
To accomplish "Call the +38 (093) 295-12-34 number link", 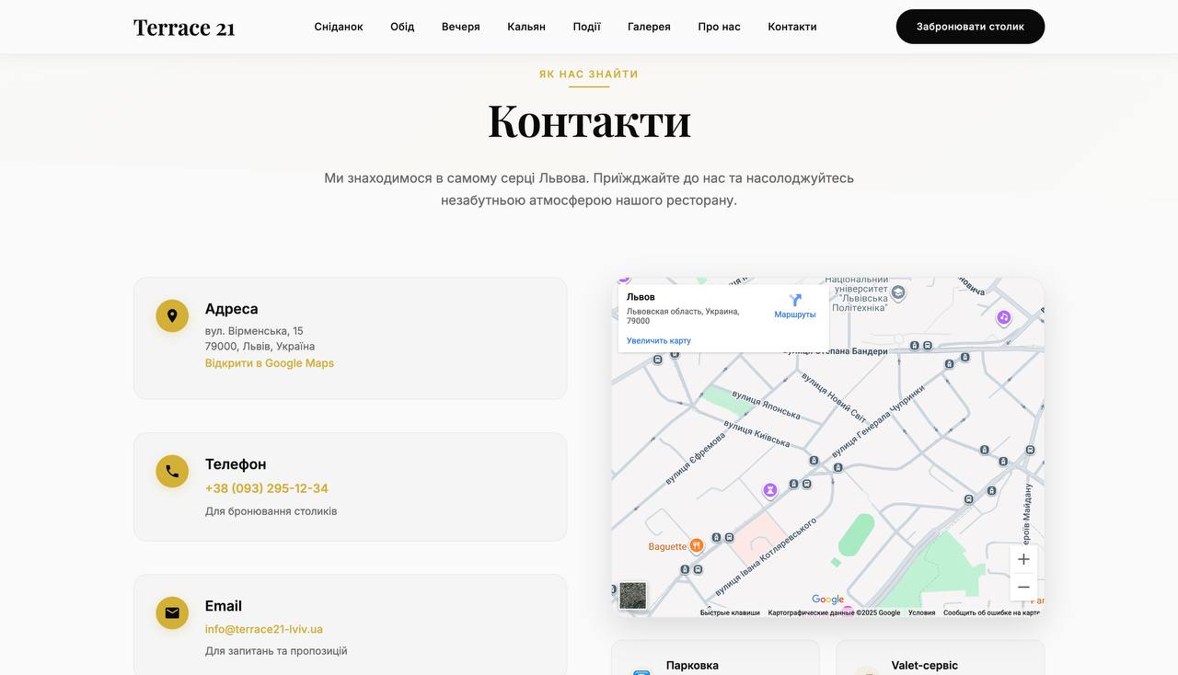I will tap(267, 488).
